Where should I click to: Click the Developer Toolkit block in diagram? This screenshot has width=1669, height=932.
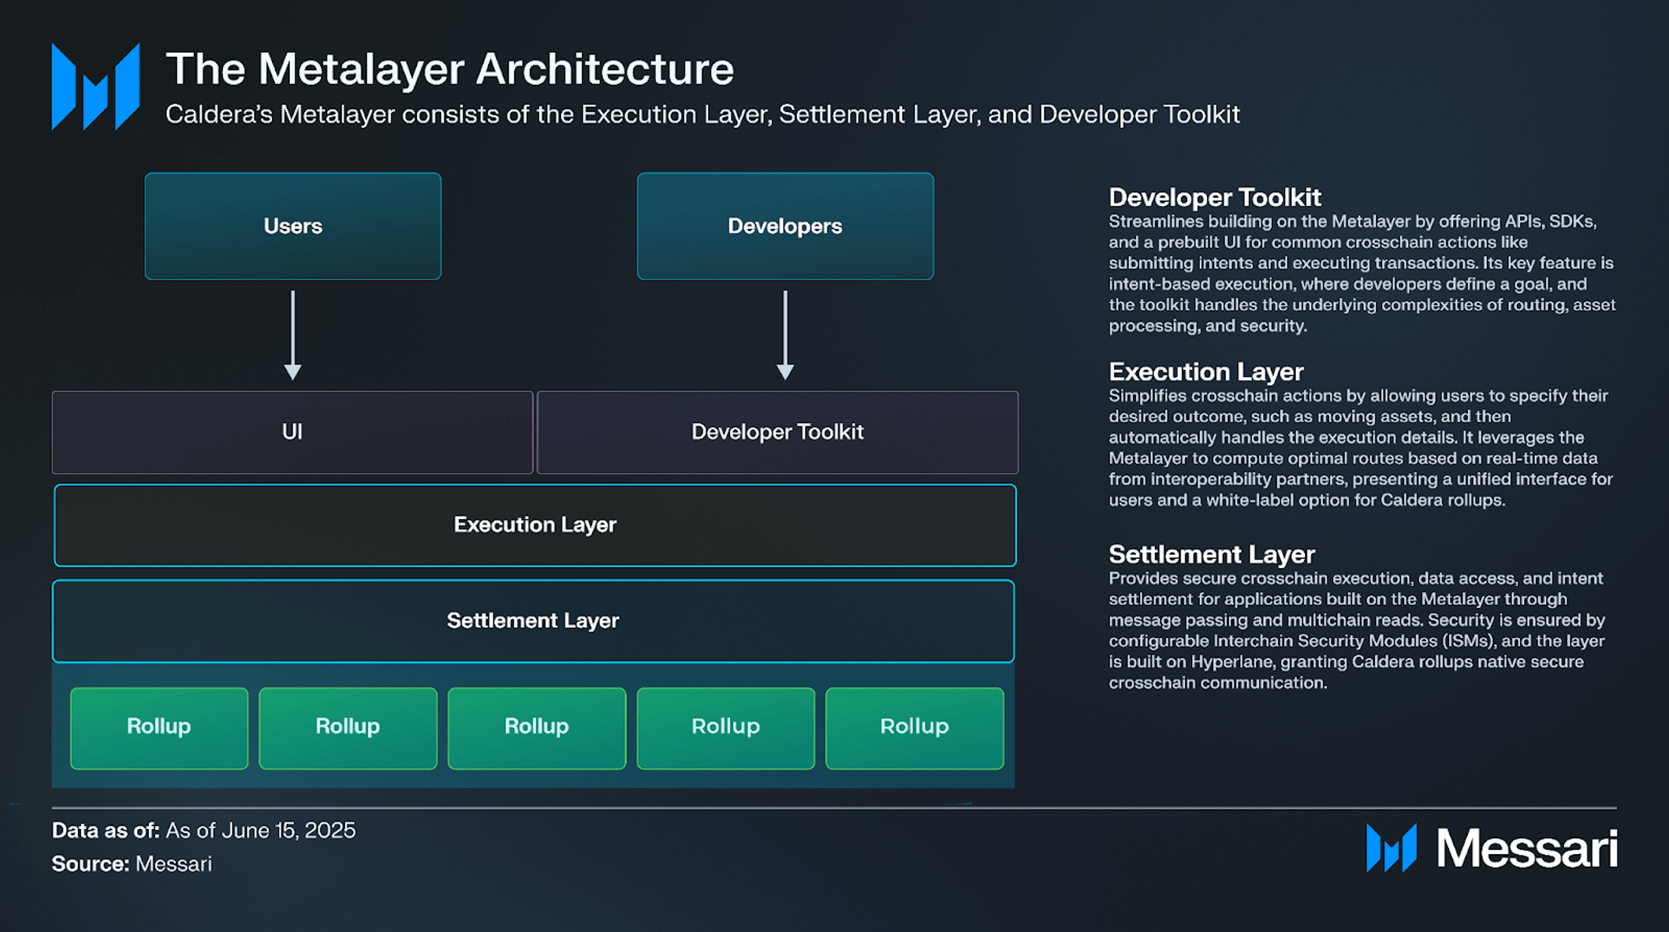tap(777, 432)
